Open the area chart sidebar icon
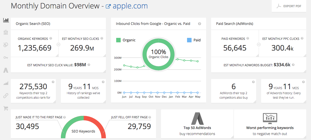 [6, 83]
